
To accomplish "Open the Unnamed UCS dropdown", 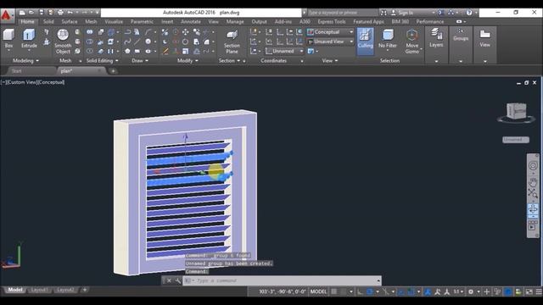I will pyautogui.click(x=284, y=51).
